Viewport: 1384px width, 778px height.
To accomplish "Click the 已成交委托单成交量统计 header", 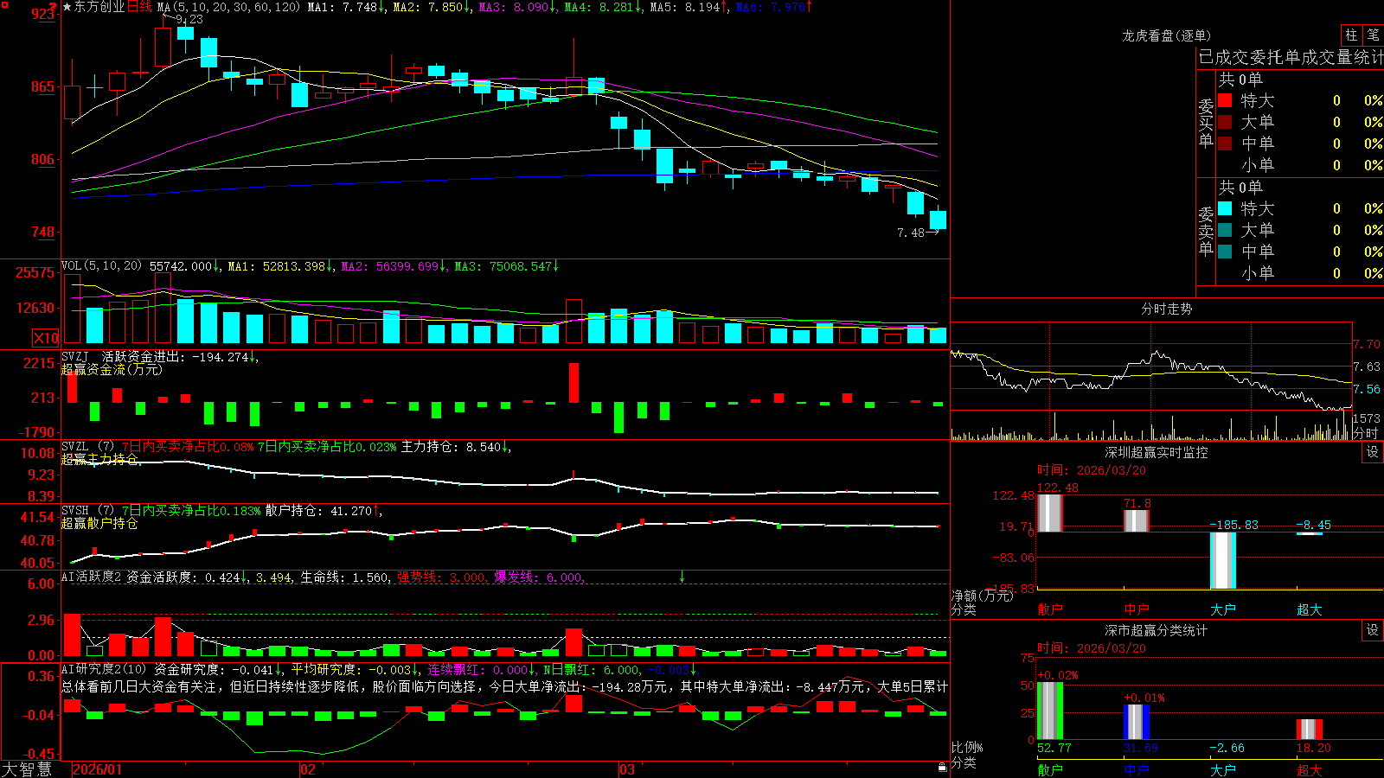I will (x=1290, y=57).
